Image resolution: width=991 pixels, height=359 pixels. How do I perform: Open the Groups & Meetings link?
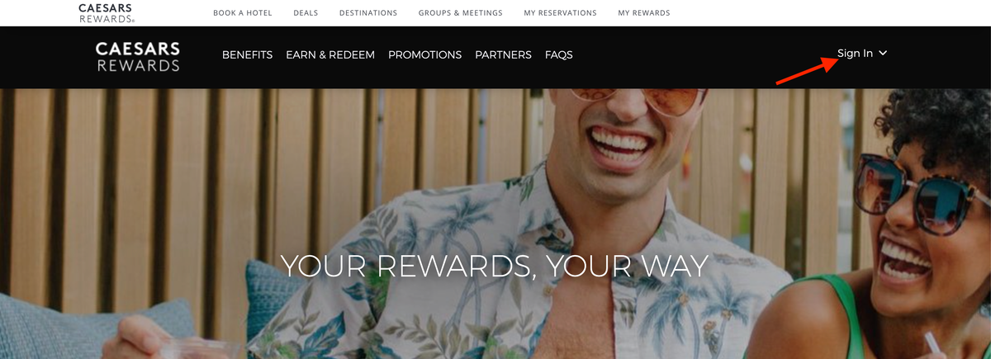click(461, 13)
